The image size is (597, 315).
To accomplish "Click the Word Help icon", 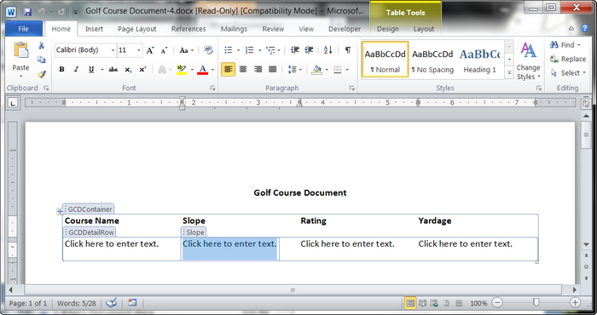I will (585, 28).
